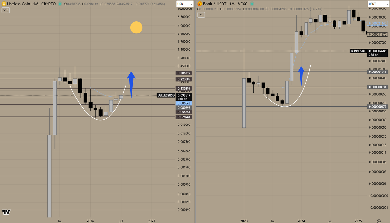Click the blue 0.086543 indicator label
390x223 pixels.
coord(184,103)
